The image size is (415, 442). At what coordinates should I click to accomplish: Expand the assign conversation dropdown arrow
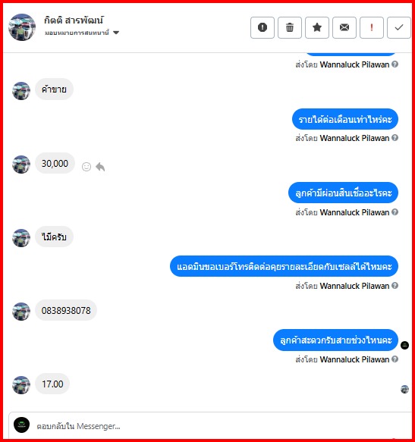pos(115,33)
